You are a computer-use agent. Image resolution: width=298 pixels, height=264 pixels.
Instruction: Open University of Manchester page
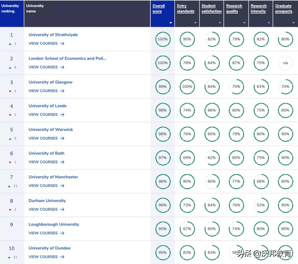click(x=53, y=177)
